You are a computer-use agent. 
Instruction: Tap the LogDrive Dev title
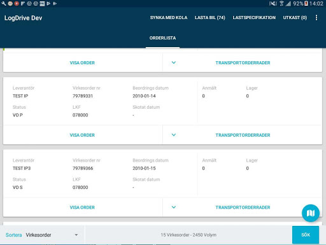24,18
